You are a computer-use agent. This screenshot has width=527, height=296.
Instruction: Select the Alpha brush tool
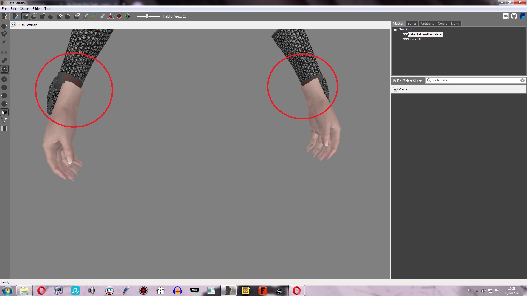coord(102,16)
